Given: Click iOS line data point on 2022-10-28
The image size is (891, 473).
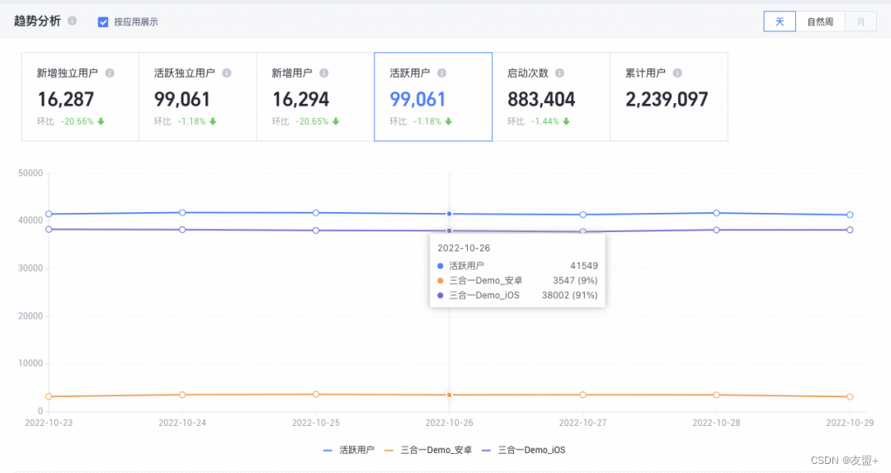Looking at the screenshot, I should 717,229.
